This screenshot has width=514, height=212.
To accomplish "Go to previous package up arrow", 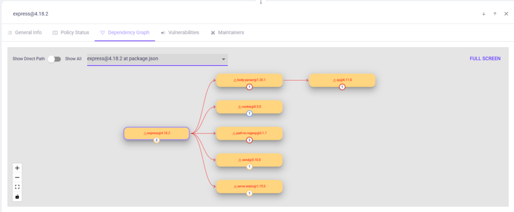I will coord(495,14).
